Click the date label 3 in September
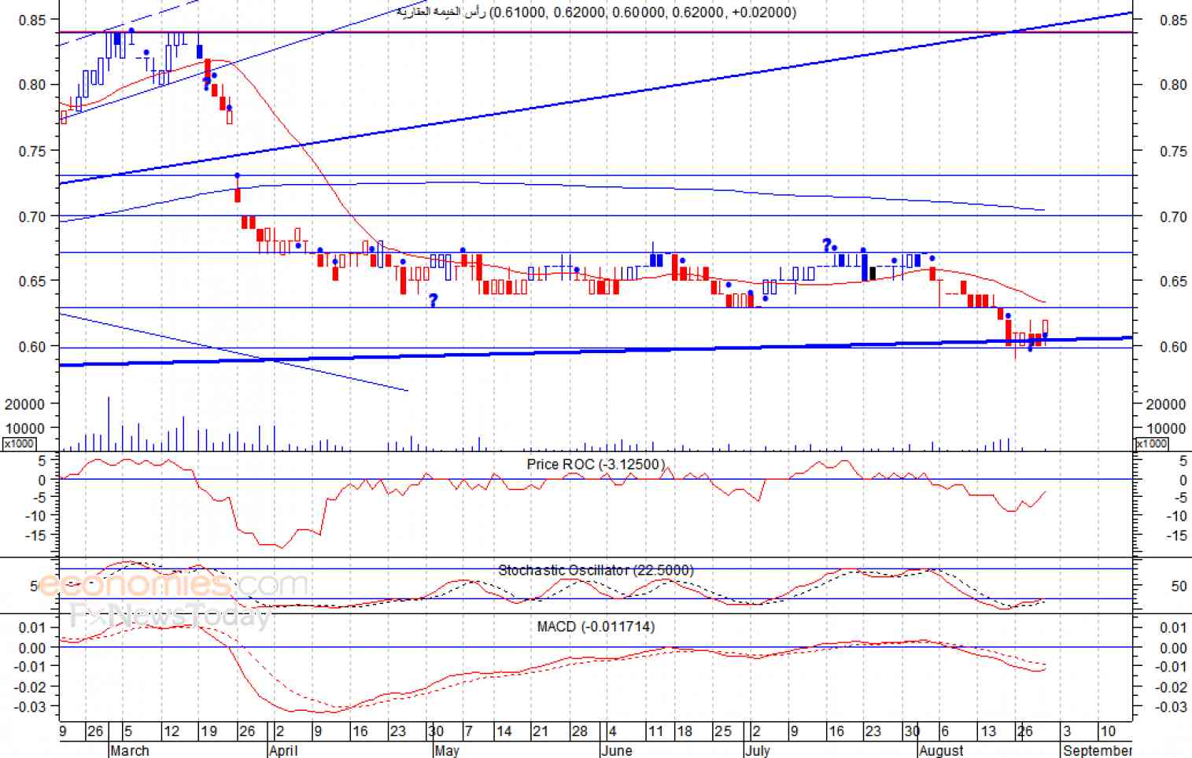The image size is (1192, 758). pyautogui.click(x=1067, y=732)
